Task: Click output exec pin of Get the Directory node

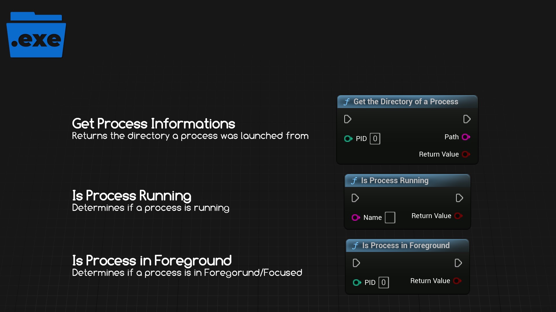Action: [467, 119]
